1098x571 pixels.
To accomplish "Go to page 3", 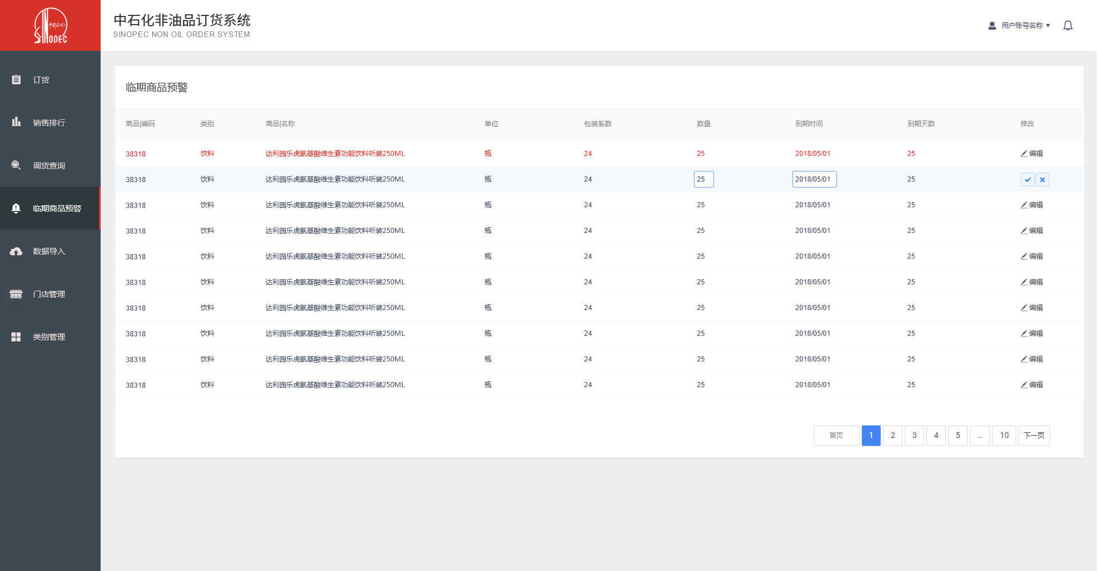I will [914, 436].
